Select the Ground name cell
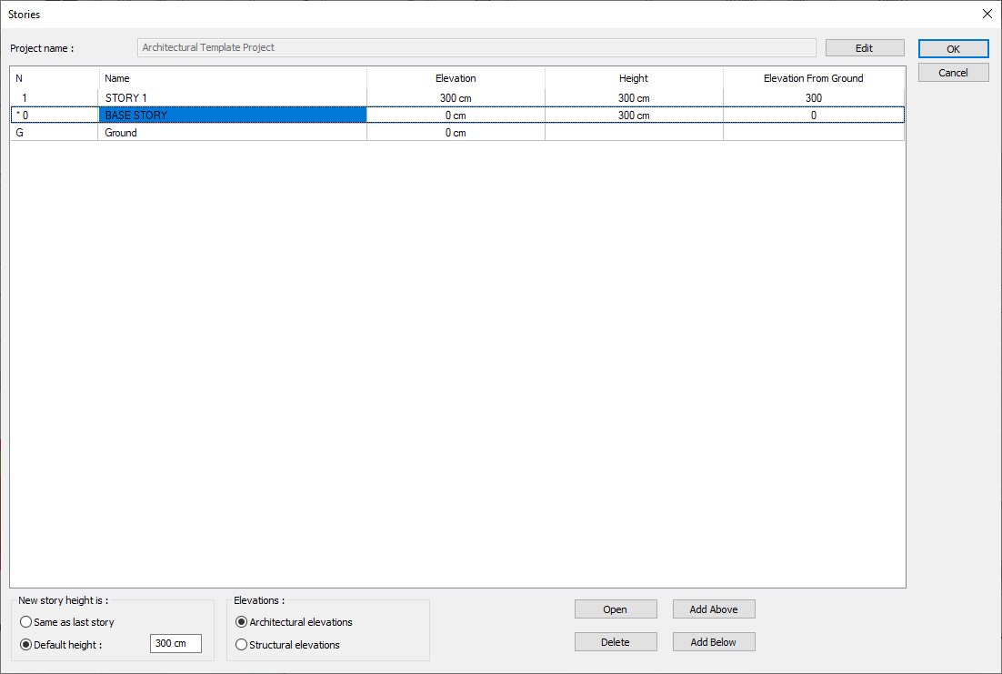This screenshot has height=674, width=1002. pyautogui.click(x=233, y=133)
